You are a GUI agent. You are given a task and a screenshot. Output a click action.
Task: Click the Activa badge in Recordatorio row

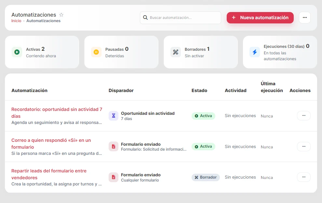pos(203,116)
